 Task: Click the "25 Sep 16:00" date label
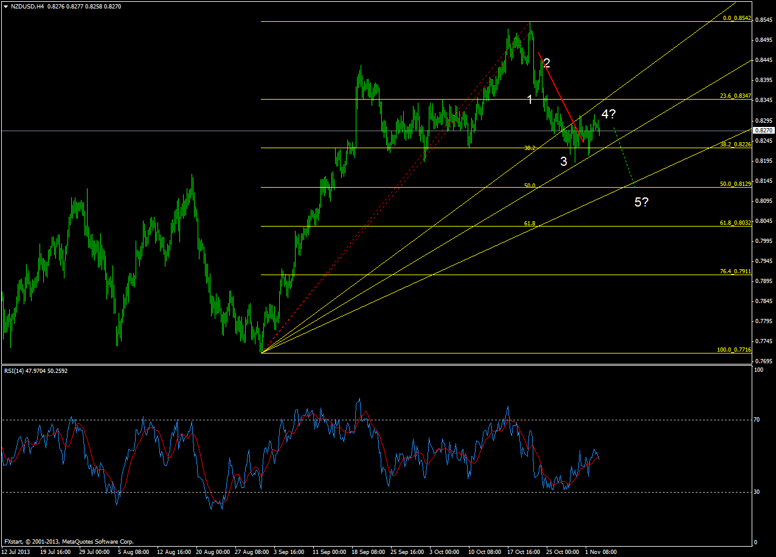tap(407, 552)
